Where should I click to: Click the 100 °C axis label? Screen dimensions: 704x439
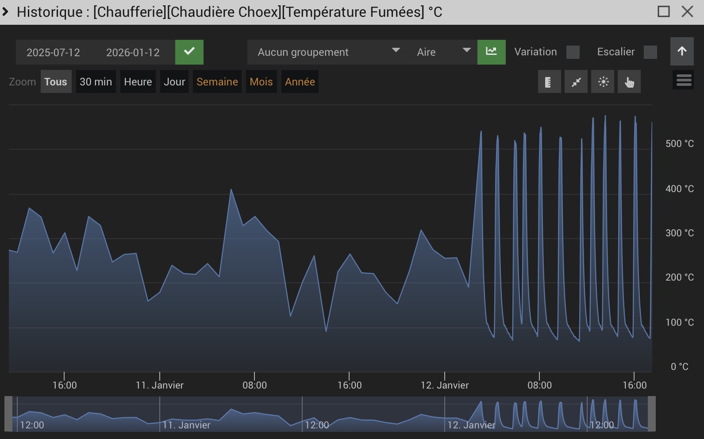coord(680,322)
